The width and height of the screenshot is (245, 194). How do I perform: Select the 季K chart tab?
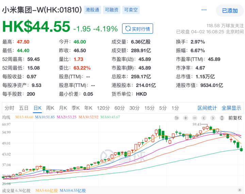tap(76, 108)
